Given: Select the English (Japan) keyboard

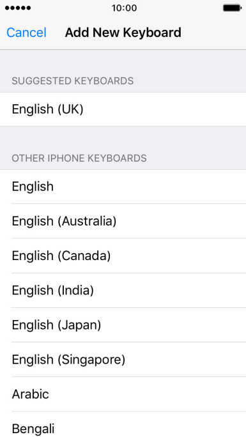Looking at the screenshot, I should pos(123,325).
